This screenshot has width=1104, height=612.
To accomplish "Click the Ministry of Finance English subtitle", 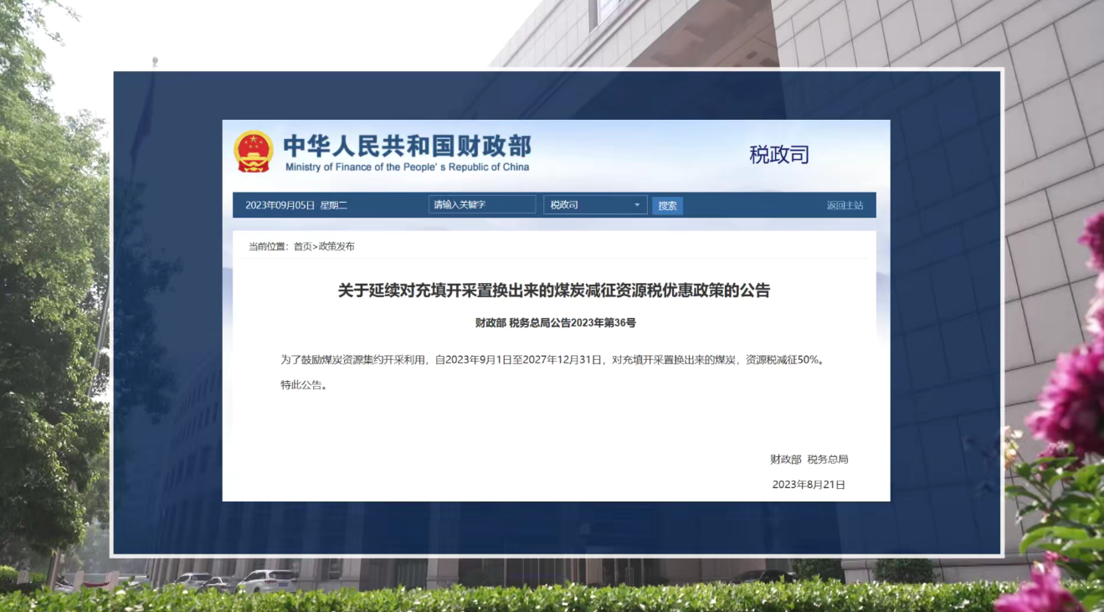I will tap(407, 167).
